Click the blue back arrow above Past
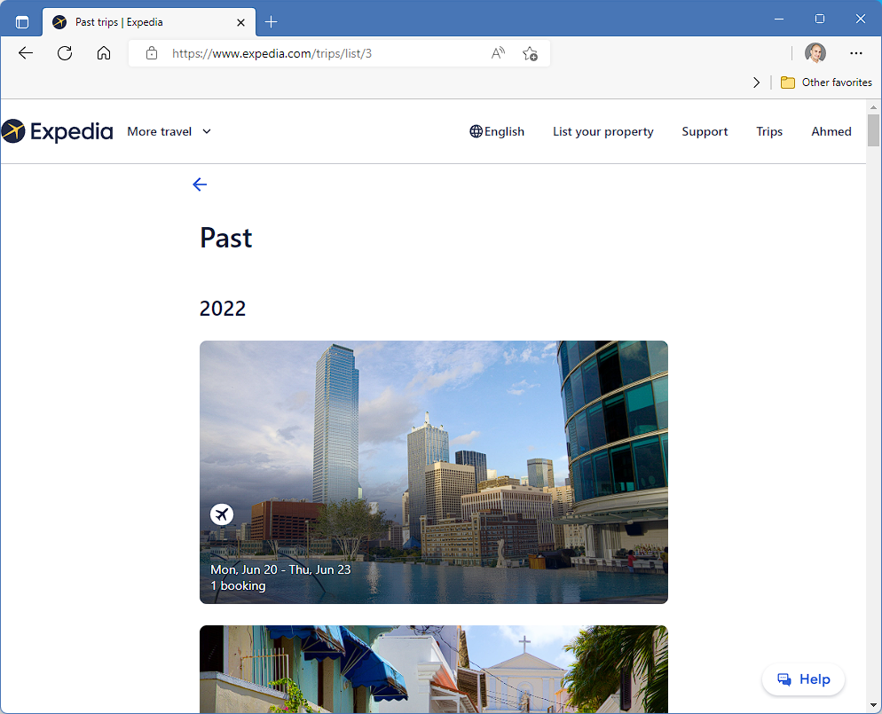882x714 pixels. (200, 184)
